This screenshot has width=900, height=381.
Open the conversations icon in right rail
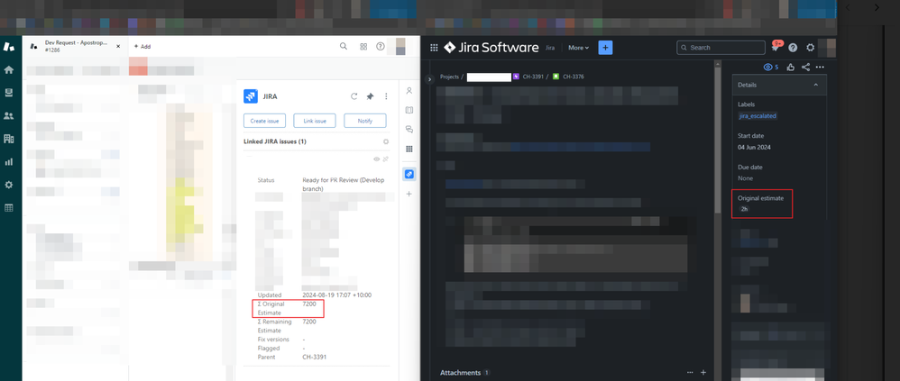pos(409,130)
